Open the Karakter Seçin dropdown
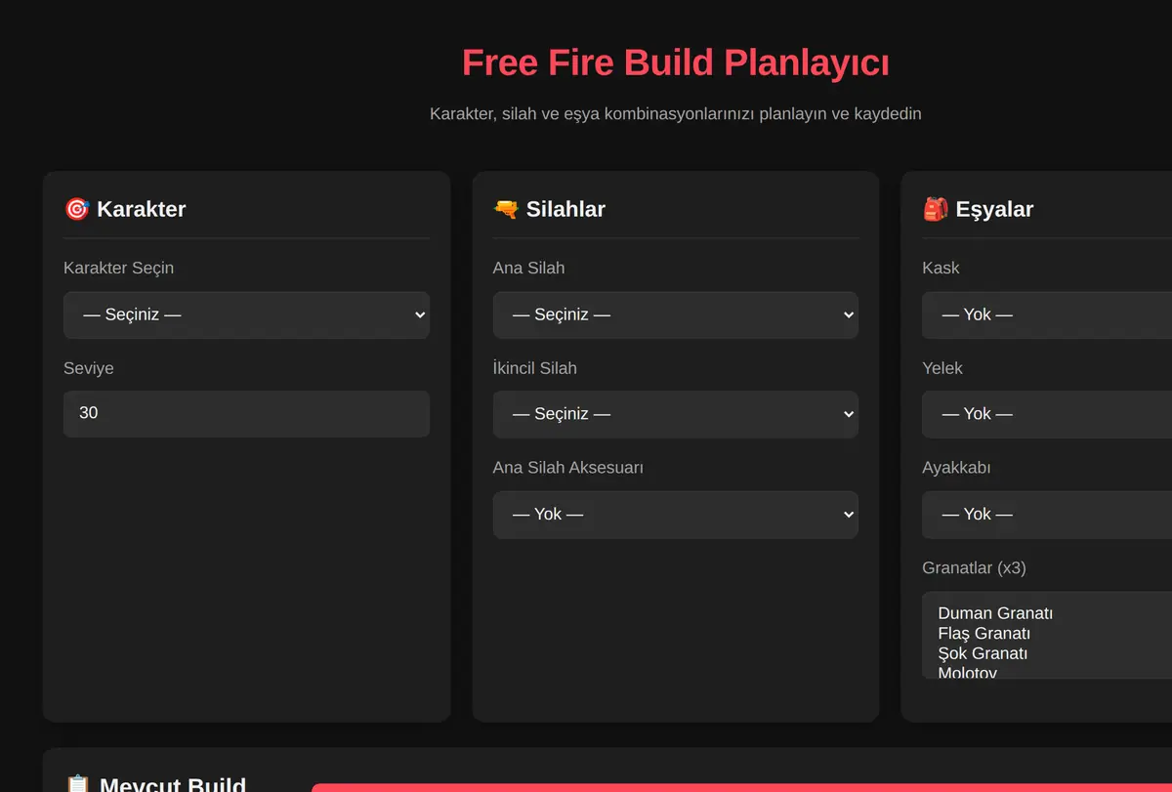This screenshot has width=1172, height=792. 246,314
